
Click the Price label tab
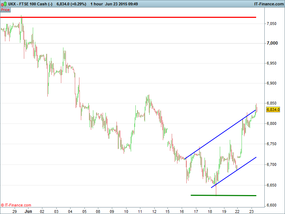(x=5, y=10)
